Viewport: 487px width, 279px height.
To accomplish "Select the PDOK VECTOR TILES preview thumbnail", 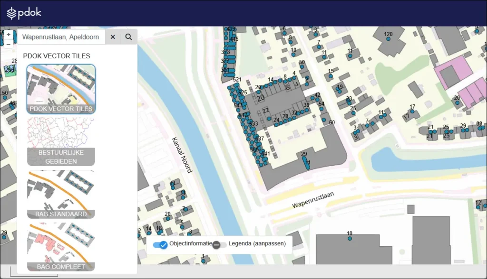I will point(61,88).
